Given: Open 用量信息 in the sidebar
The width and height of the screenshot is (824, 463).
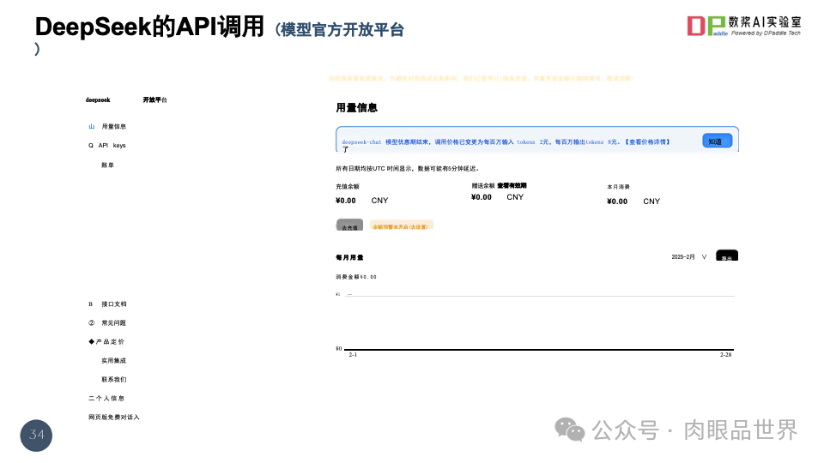Looking at the screenshot, I should click(114, 127).
